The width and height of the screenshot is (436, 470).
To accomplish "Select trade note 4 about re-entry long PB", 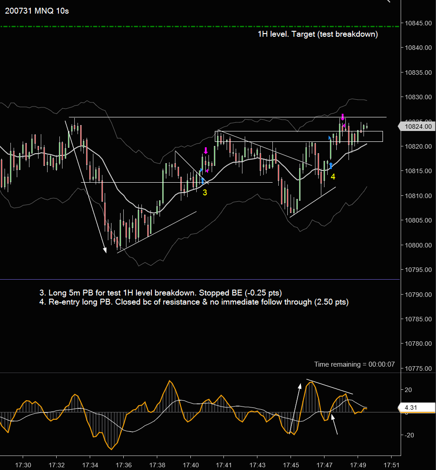I will tap(194, 302).
